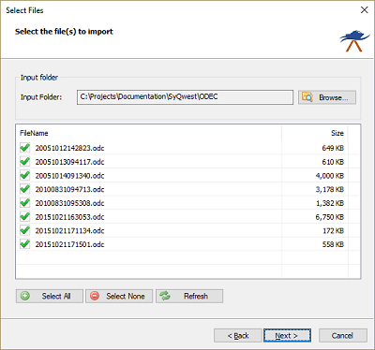Screen dimensions: 375x350
Task: Go to previous step with Back
Action: tap(238, 336)
